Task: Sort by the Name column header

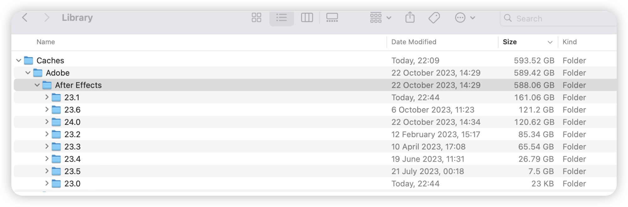Action: tap(45, 42)
